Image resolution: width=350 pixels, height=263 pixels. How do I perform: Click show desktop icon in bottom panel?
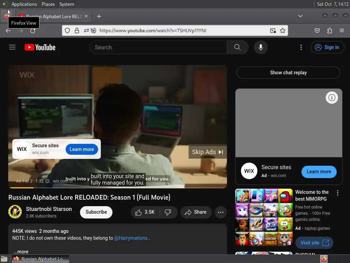(x=4, y=259)
